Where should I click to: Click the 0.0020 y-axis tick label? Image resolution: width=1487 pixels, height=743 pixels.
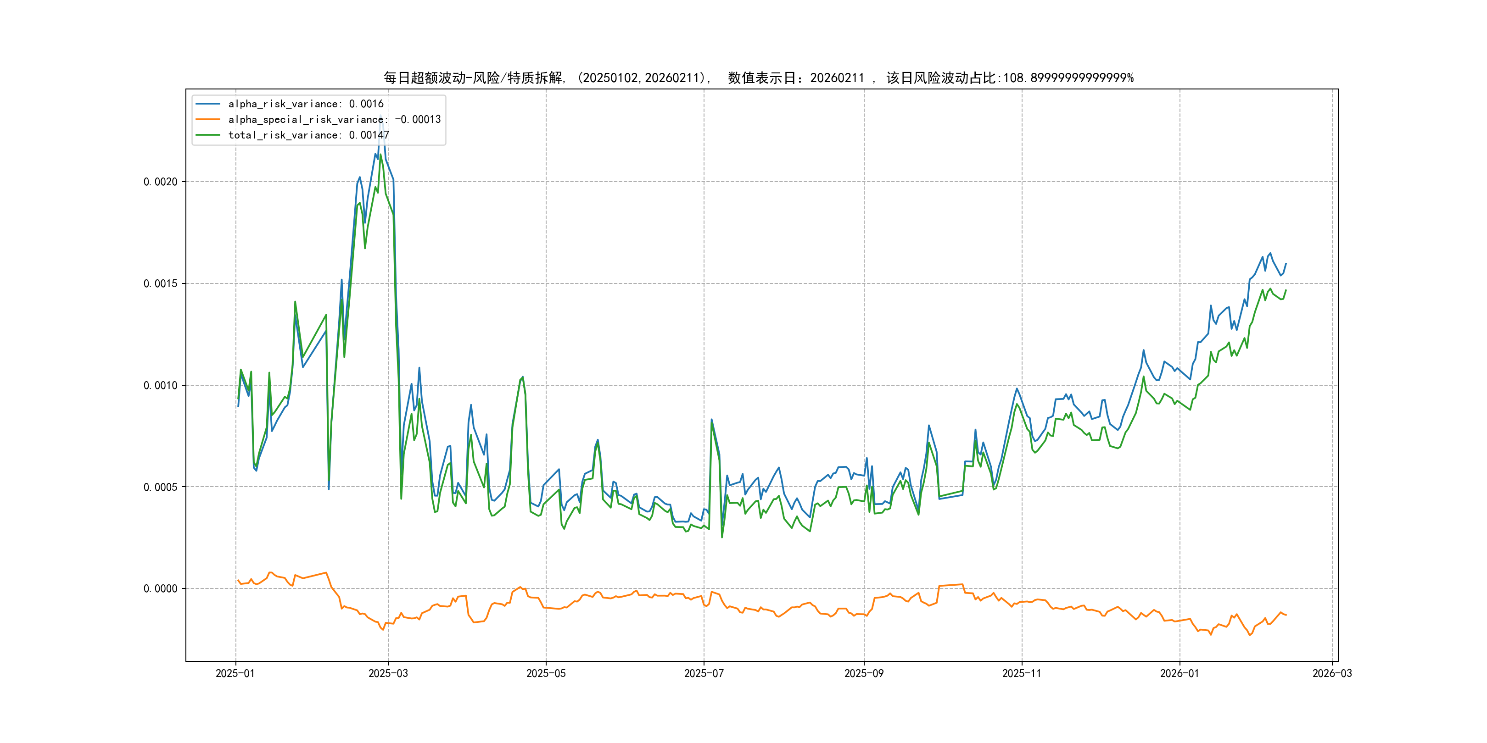161,182
